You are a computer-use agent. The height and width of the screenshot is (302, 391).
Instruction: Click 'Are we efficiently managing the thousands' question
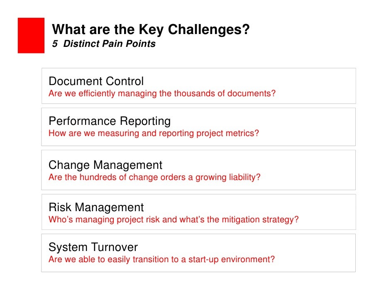pyautogui.click(x=162, y=93)
